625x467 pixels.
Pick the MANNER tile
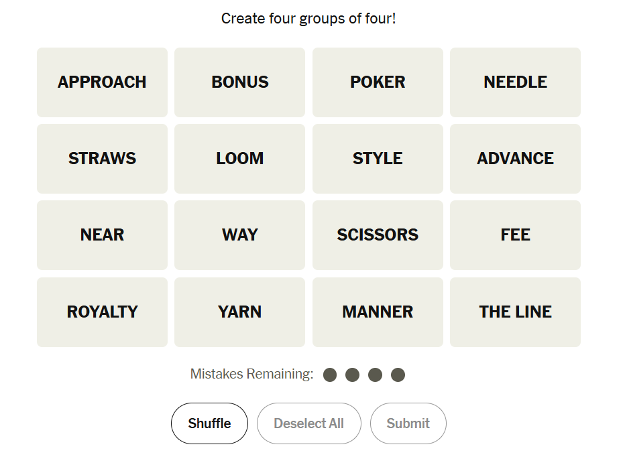378,312
